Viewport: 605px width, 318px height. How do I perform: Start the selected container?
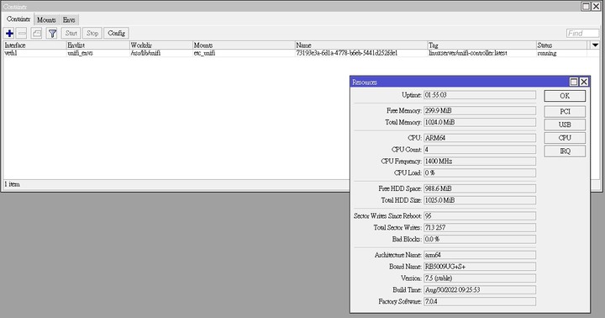(x=71, y=33)
